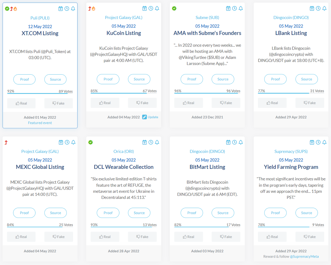The image size is (331, 265).
Task: Click bell icon on DCL Wearable Collection card
Action: coord(157,142)
